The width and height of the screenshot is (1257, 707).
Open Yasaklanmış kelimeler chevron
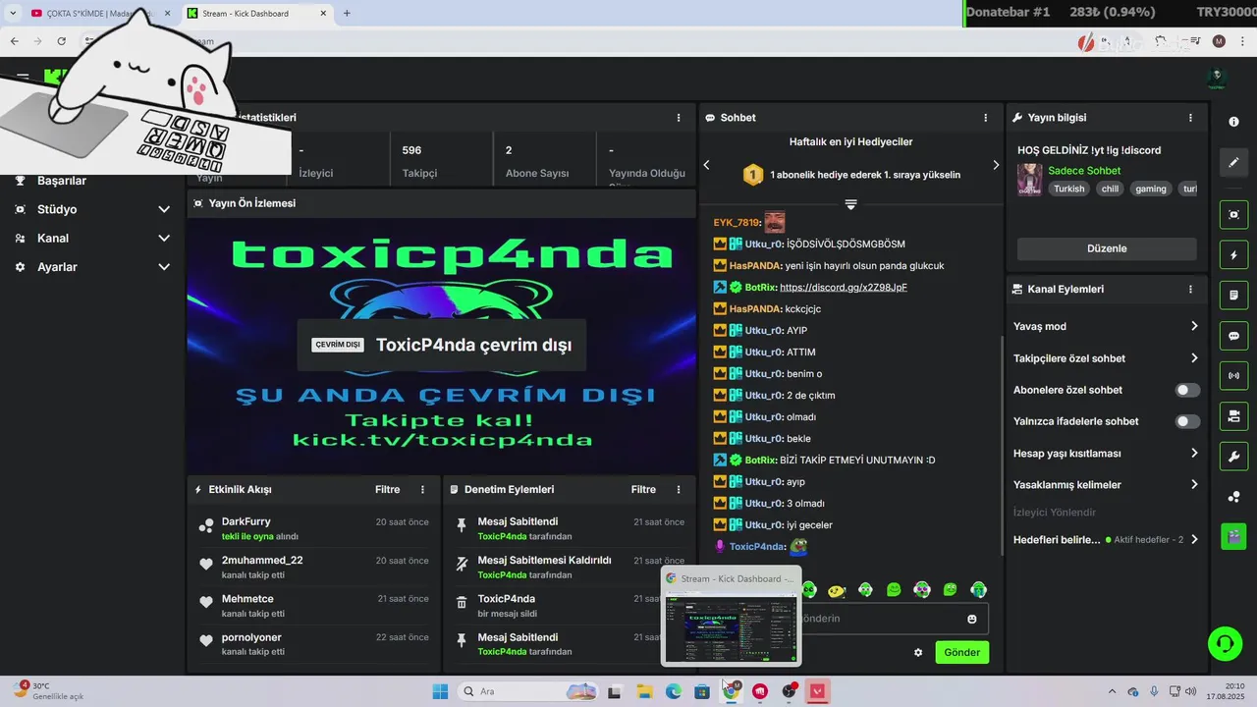tap(1194, 484)
